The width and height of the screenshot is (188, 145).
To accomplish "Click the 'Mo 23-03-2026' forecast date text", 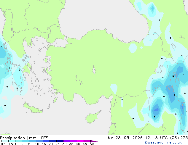I will tap(125, 138).
